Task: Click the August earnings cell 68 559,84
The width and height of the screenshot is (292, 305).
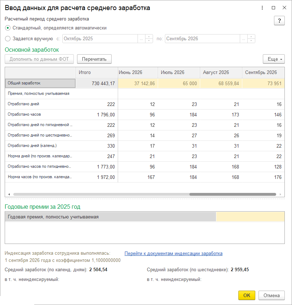Action: [221, 83]
